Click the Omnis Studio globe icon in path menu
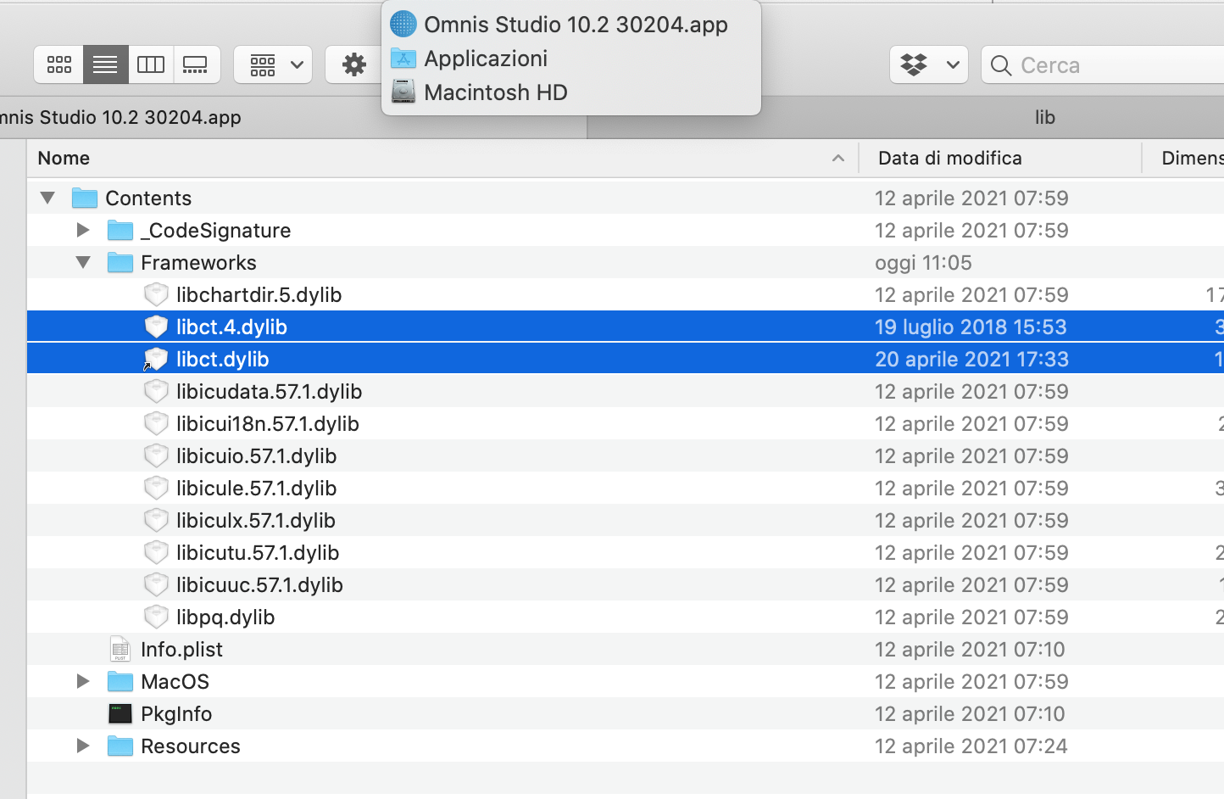Viewport: 1224px width, 799px height. (x=403, y=24)
